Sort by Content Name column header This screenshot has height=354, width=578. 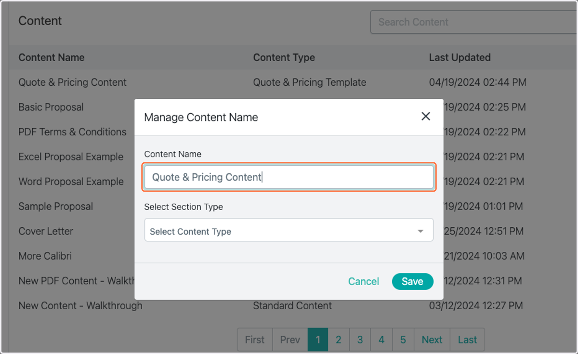(52, 57)
